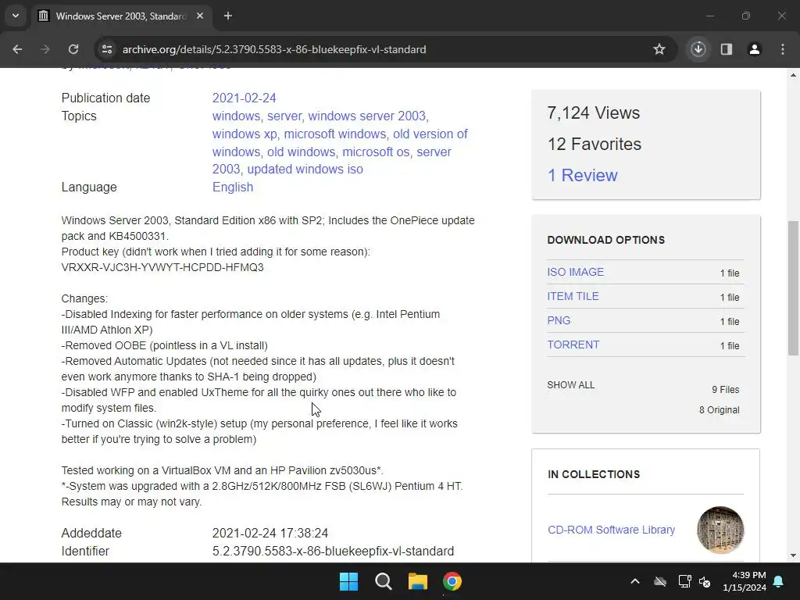
Task: Open the CD-ROM Software Library collection
Action: [611, 530]
